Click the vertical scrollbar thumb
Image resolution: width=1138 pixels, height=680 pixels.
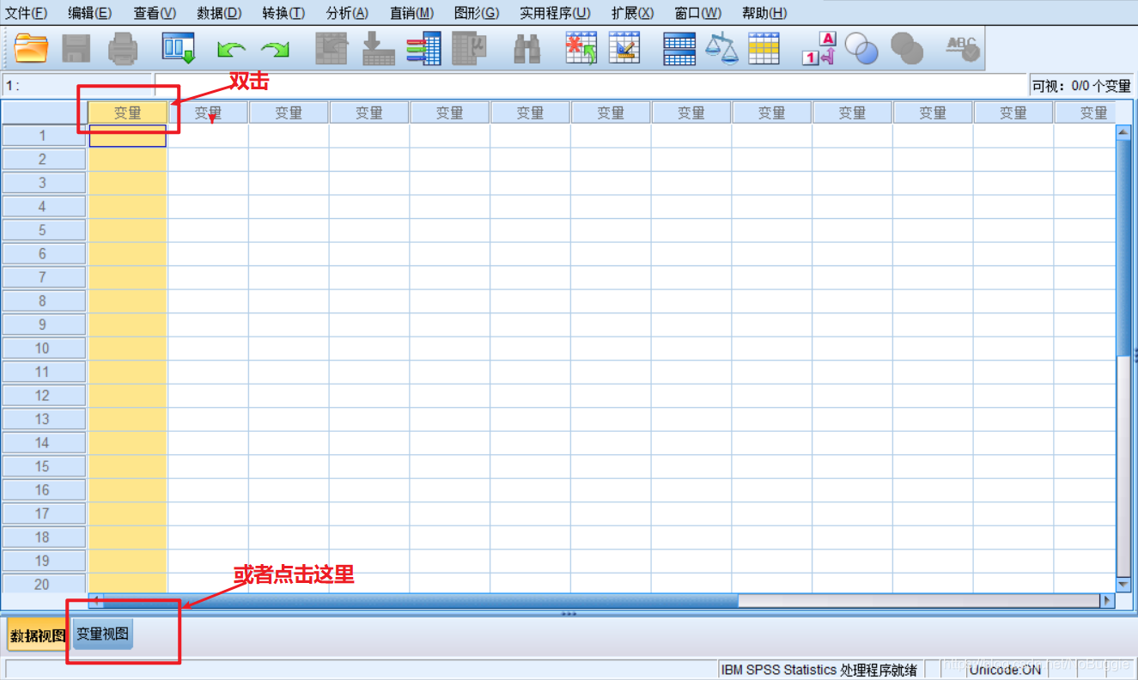point(1123,248)
